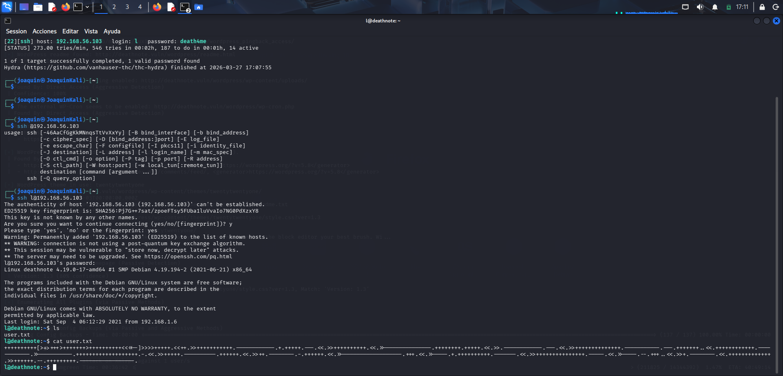Open the Kali applications menu
The image size is (783, 376).
[7, 7]
